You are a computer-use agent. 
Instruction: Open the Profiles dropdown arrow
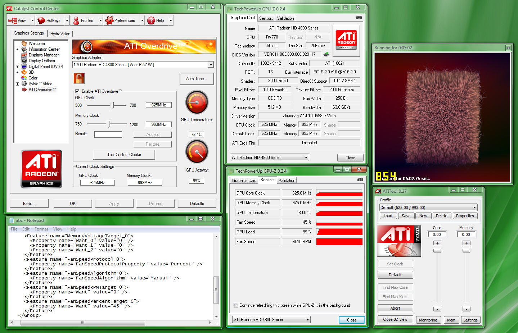pyautogui.click(x=100, y=20)
